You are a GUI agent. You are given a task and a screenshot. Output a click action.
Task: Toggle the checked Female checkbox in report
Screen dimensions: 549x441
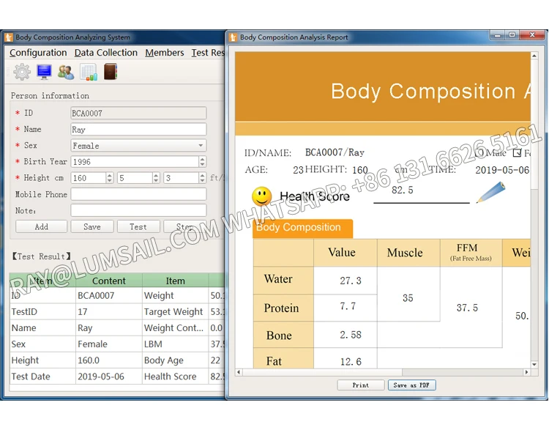click(x=518, y=152)
